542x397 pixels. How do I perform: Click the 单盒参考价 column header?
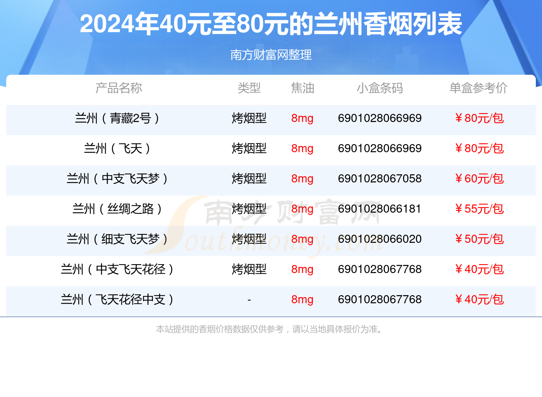pos(479,88)
